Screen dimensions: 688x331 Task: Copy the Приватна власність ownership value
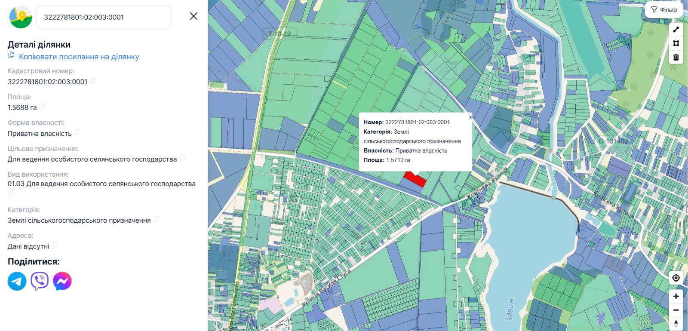(77, 132)
